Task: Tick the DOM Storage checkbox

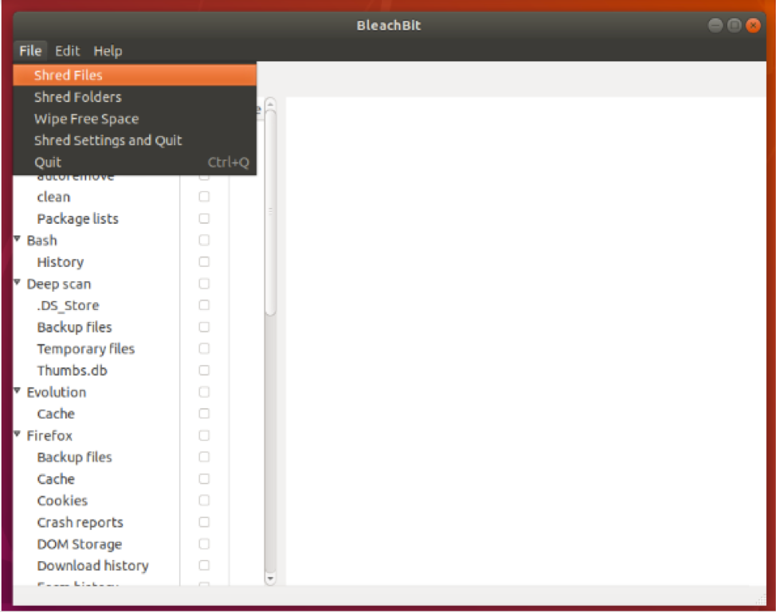Action: click(204, 543)
